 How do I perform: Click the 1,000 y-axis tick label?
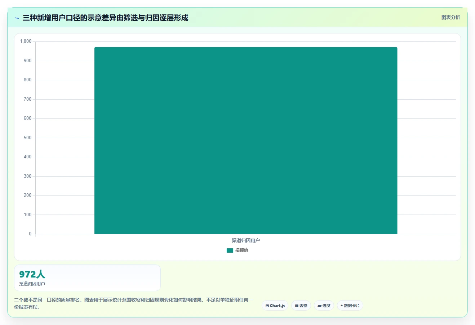[26, 41]
